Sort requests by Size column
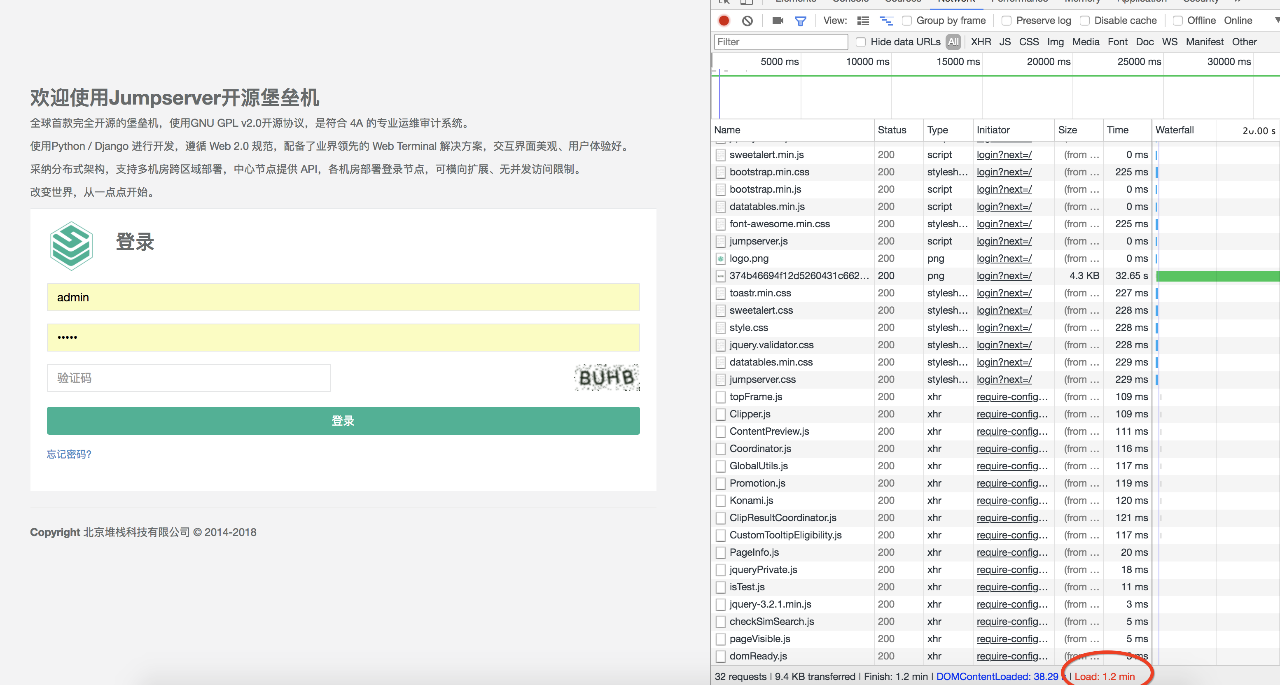The image size is (1280, 685). 1078,130
